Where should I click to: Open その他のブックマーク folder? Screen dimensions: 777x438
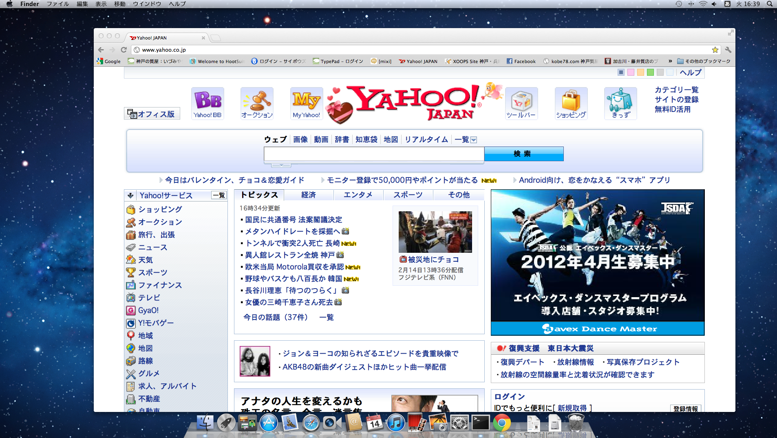click(704, 61)
